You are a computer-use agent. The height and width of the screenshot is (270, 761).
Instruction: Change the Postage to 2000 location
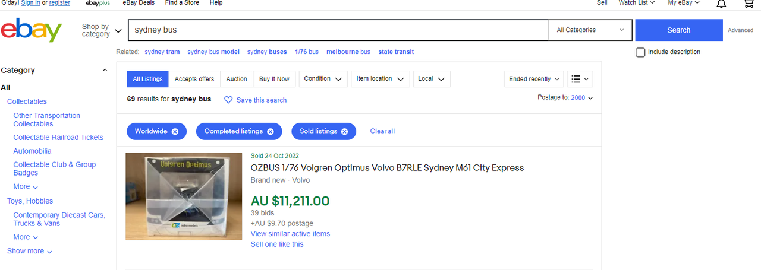(581, 97)
